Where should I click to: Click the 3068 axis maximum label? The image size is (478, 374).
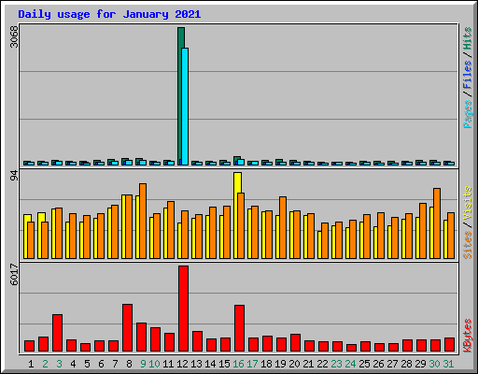click(14, 36)
